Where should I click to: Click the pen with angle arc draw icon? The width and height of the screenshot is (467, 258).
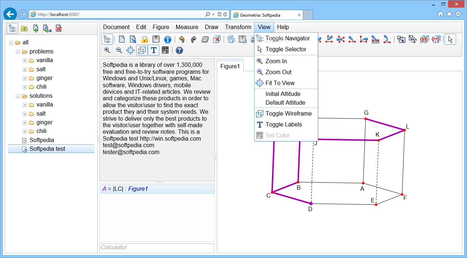tap(387, 39)
